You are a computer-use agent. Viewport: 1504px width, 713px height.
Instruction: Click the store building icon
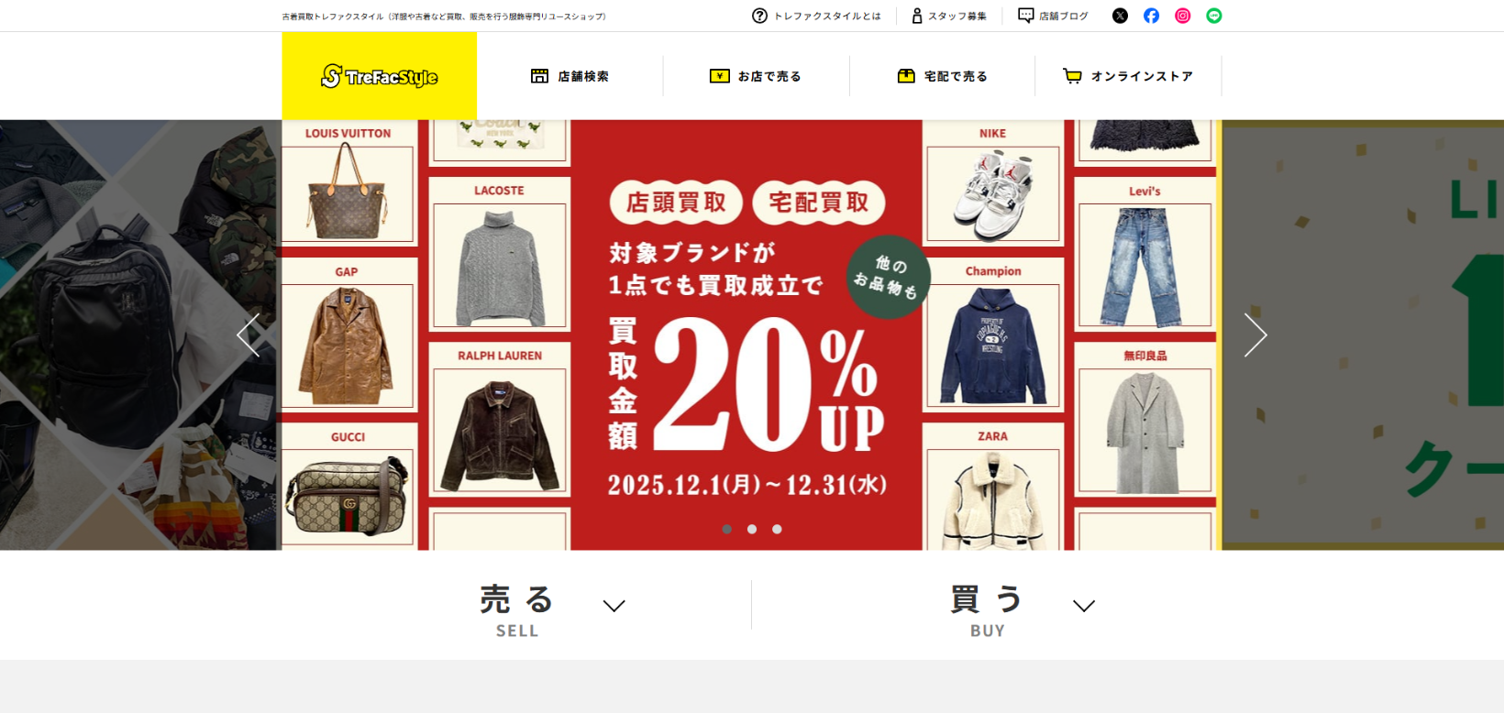pos(539,76)
